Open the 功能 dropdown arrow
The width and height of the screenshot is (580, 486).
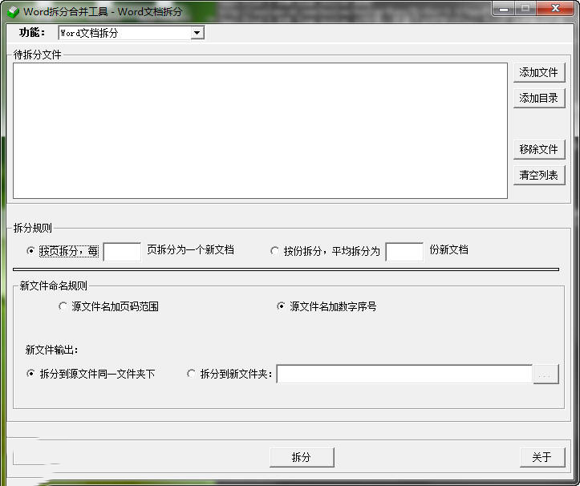[x=197, y=33]
